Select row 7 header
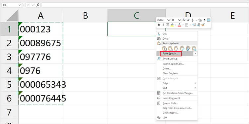This screenshot has height=124, width=249. click(x=9, y=112)
